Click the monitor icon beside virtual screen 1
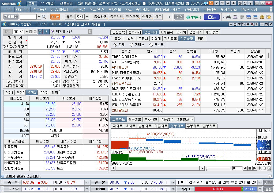The height and width of the screenshot is (193, 274). tap(206, 3)
